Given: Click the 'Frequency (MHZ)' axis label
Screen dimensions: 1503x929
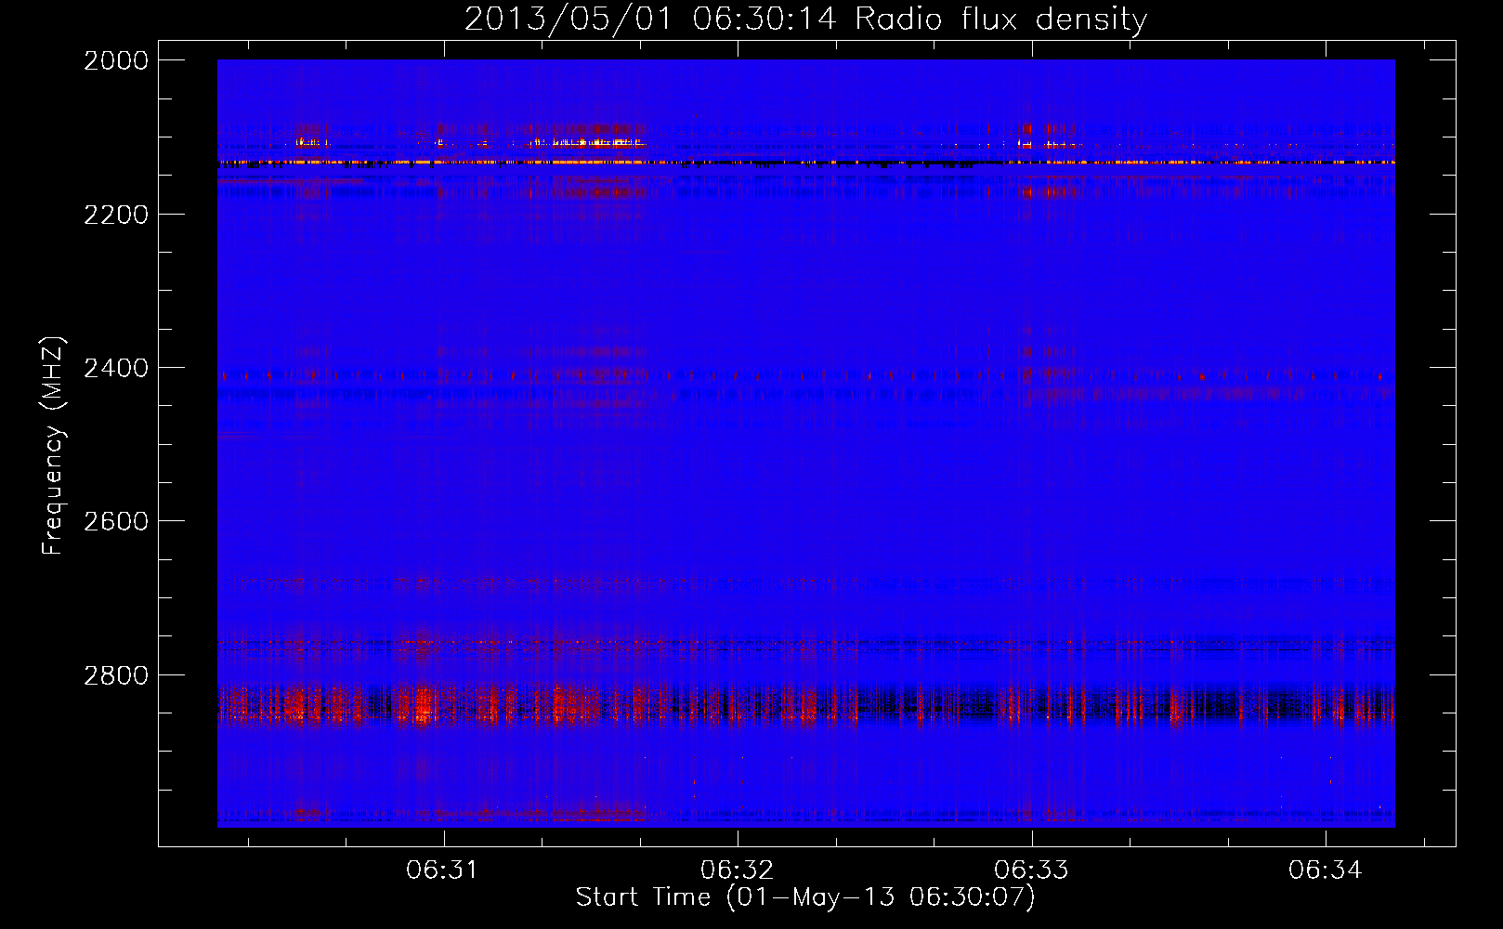Looking at the screenshot, I should click(x=53, y=446).
